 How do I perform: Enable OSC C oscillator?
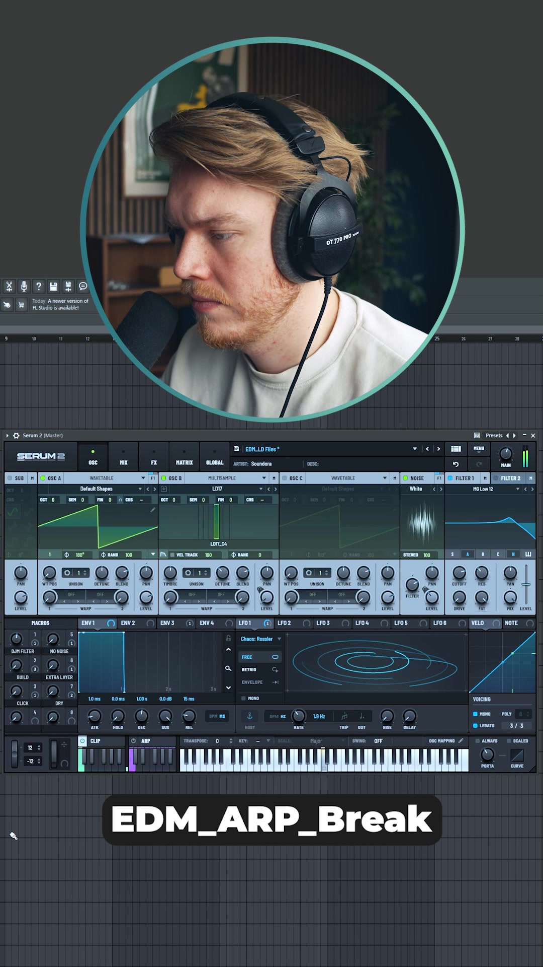284,478
